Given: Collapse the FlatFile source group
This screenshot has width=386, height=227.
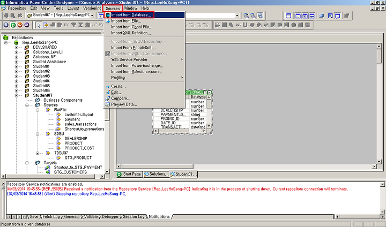Looking at the screenshot, I should point(38,110).
